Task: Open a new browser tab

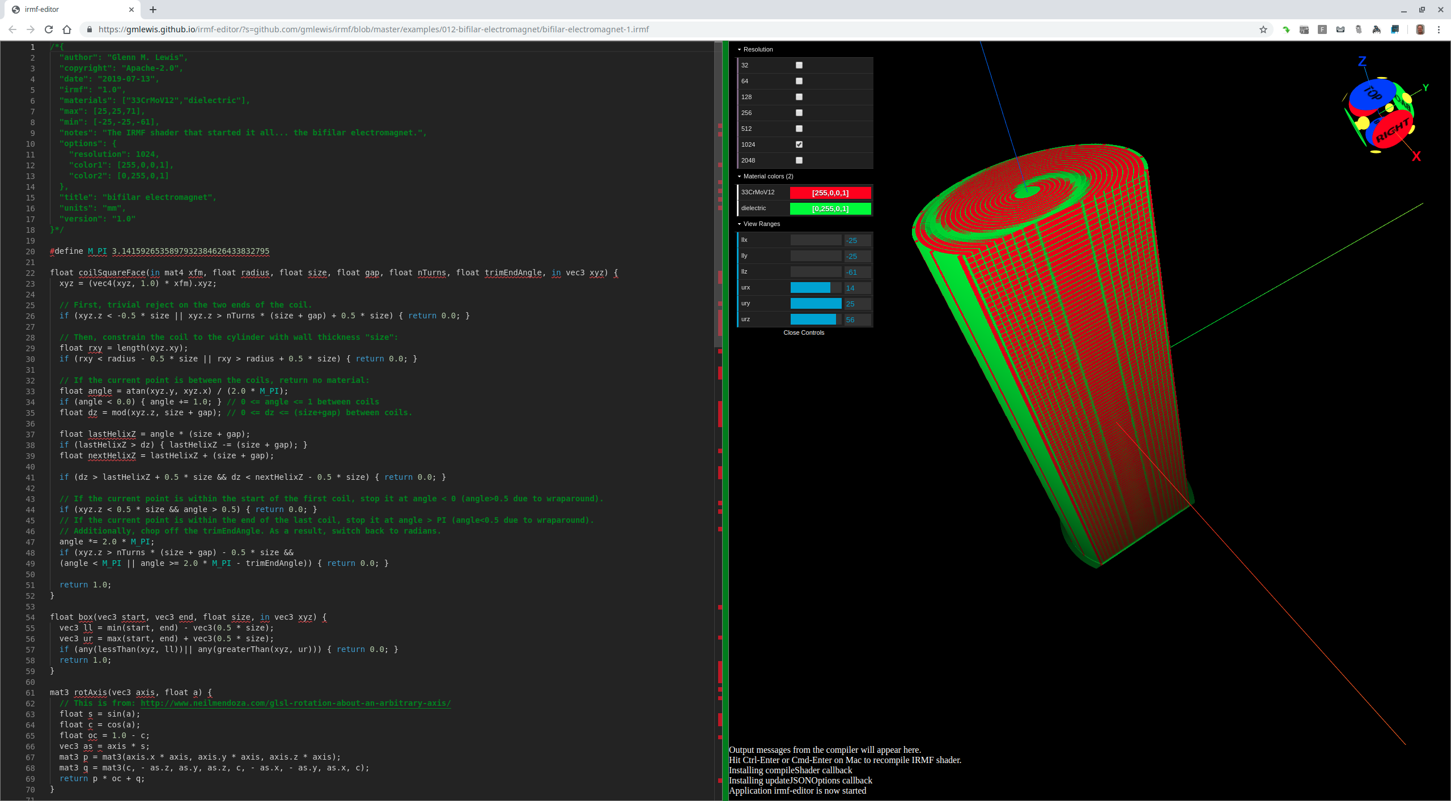Action: (153, 10)
